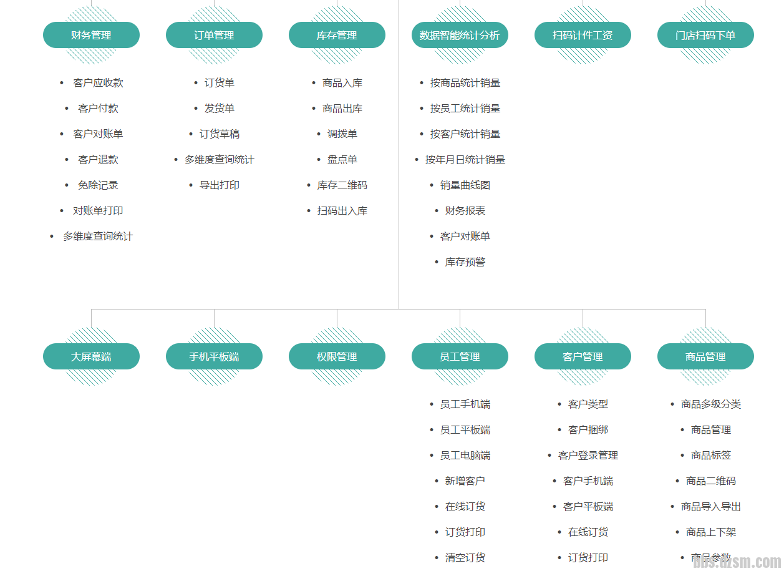The width and height of the screenshot is (784, 571).
Task: Select the 客户管理 pill button
Action: 583,357
